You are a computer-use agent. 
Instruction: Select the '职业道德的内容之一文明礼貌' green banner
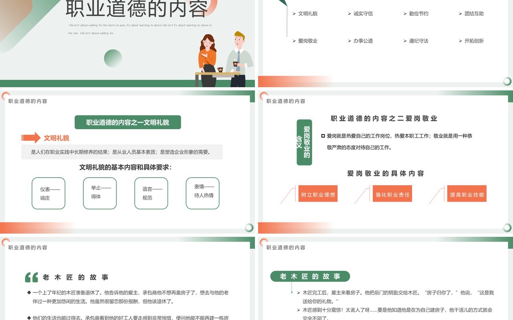click(128, 122)
